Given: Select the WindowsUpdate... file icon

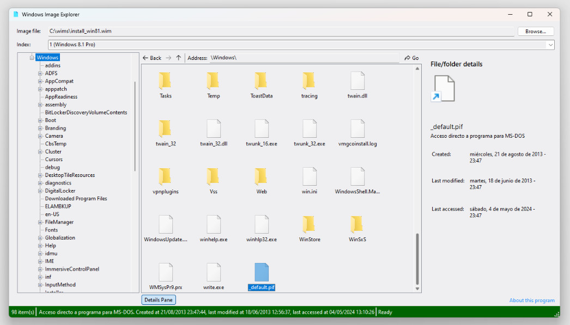Looking at the screenshot, I should [x=166, y=224].
